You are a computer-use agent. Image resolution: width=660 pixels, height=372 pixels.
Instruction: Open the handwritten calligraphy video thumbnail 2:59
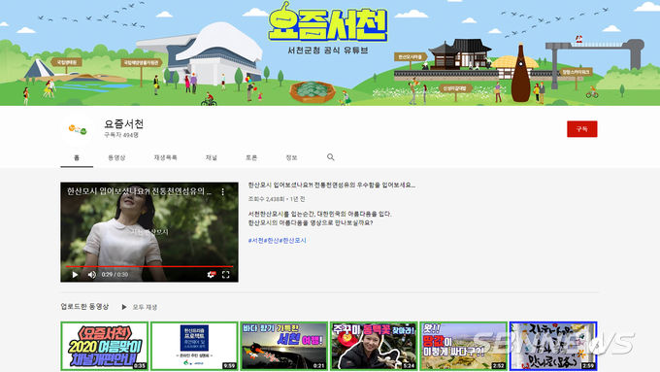click(x=553, y=346)
